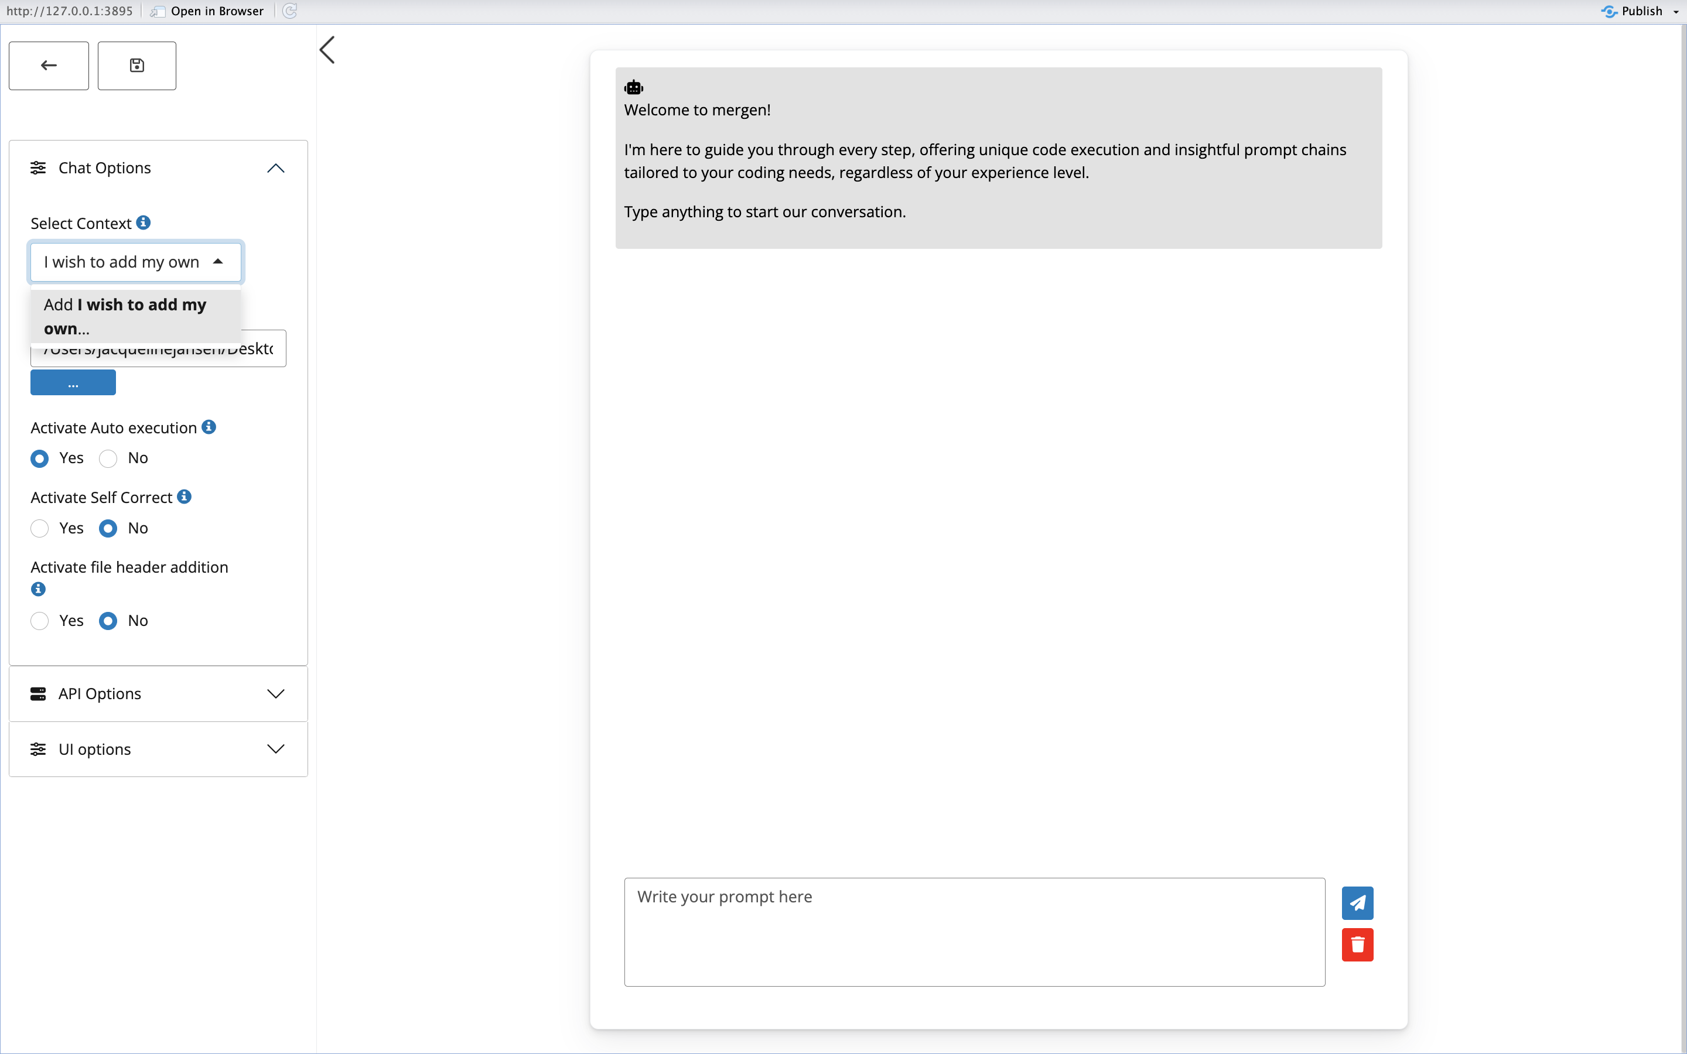The height and width of the screenshot is (1054, 1687).
Task: Select Yes for file header addition
Action: 40,621
